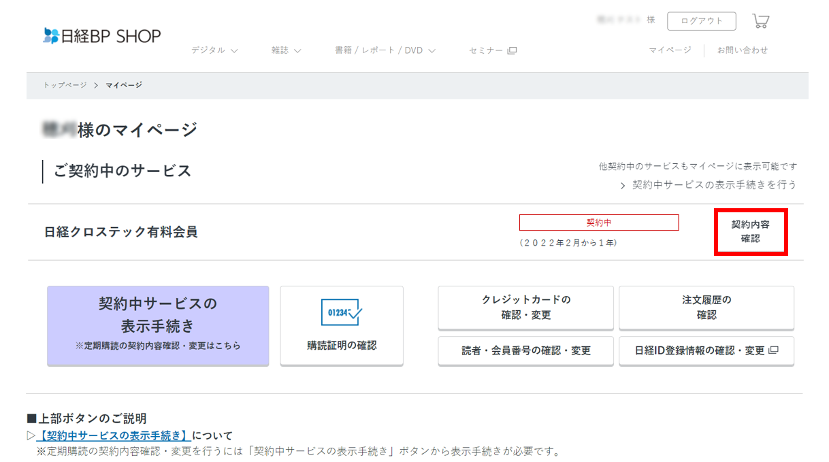This screenshot has height=462, width=829.
Task: Click the large 契約中サービスの表示手続き button
Action: [158, 325]
